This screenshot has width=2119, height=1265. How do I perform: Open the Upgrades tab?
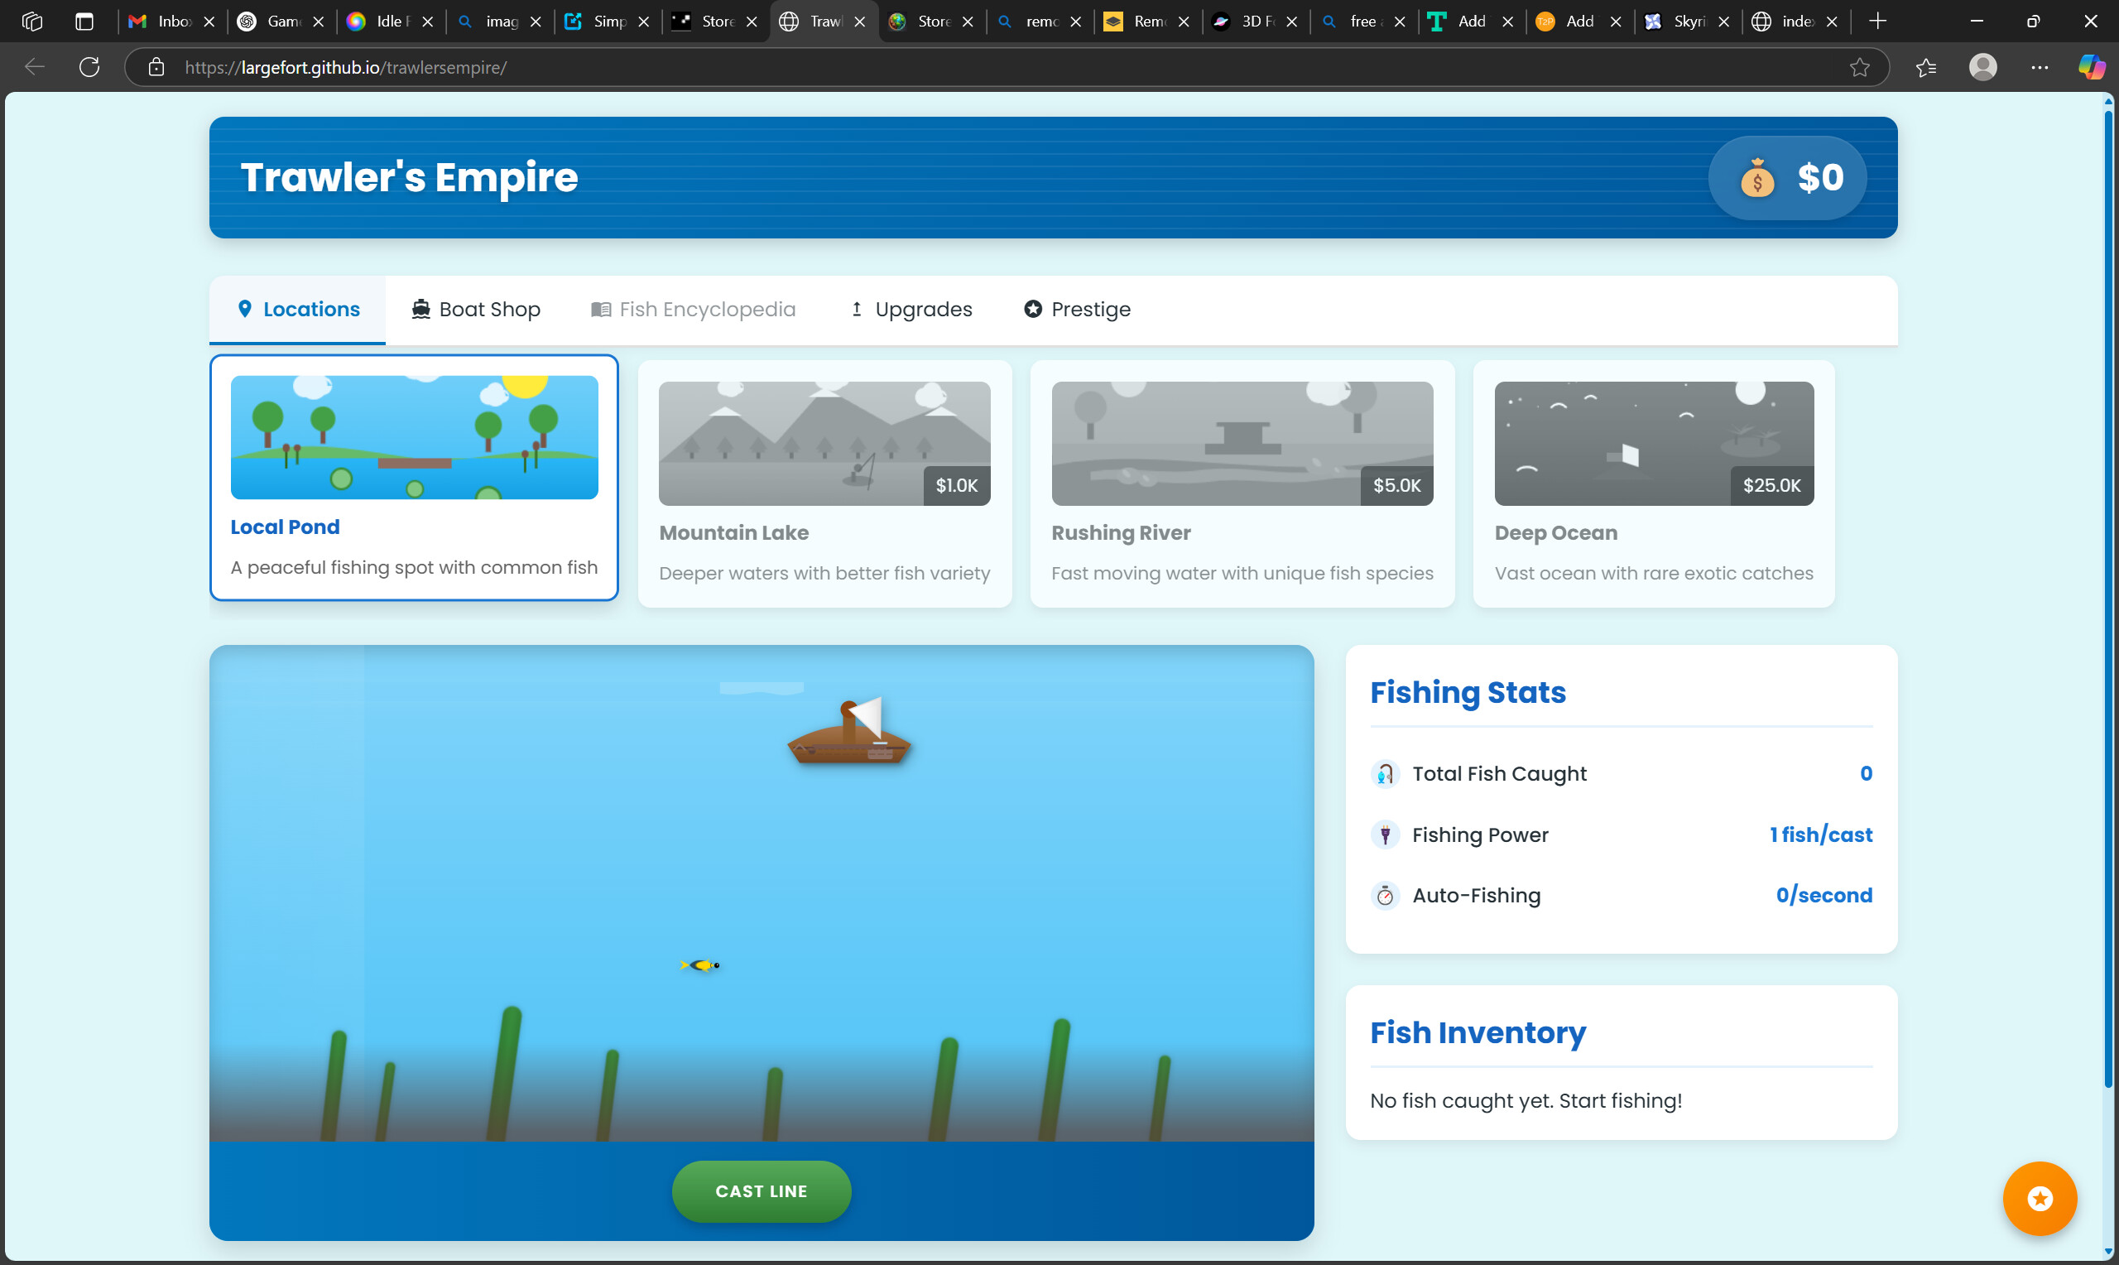(910, 309)
